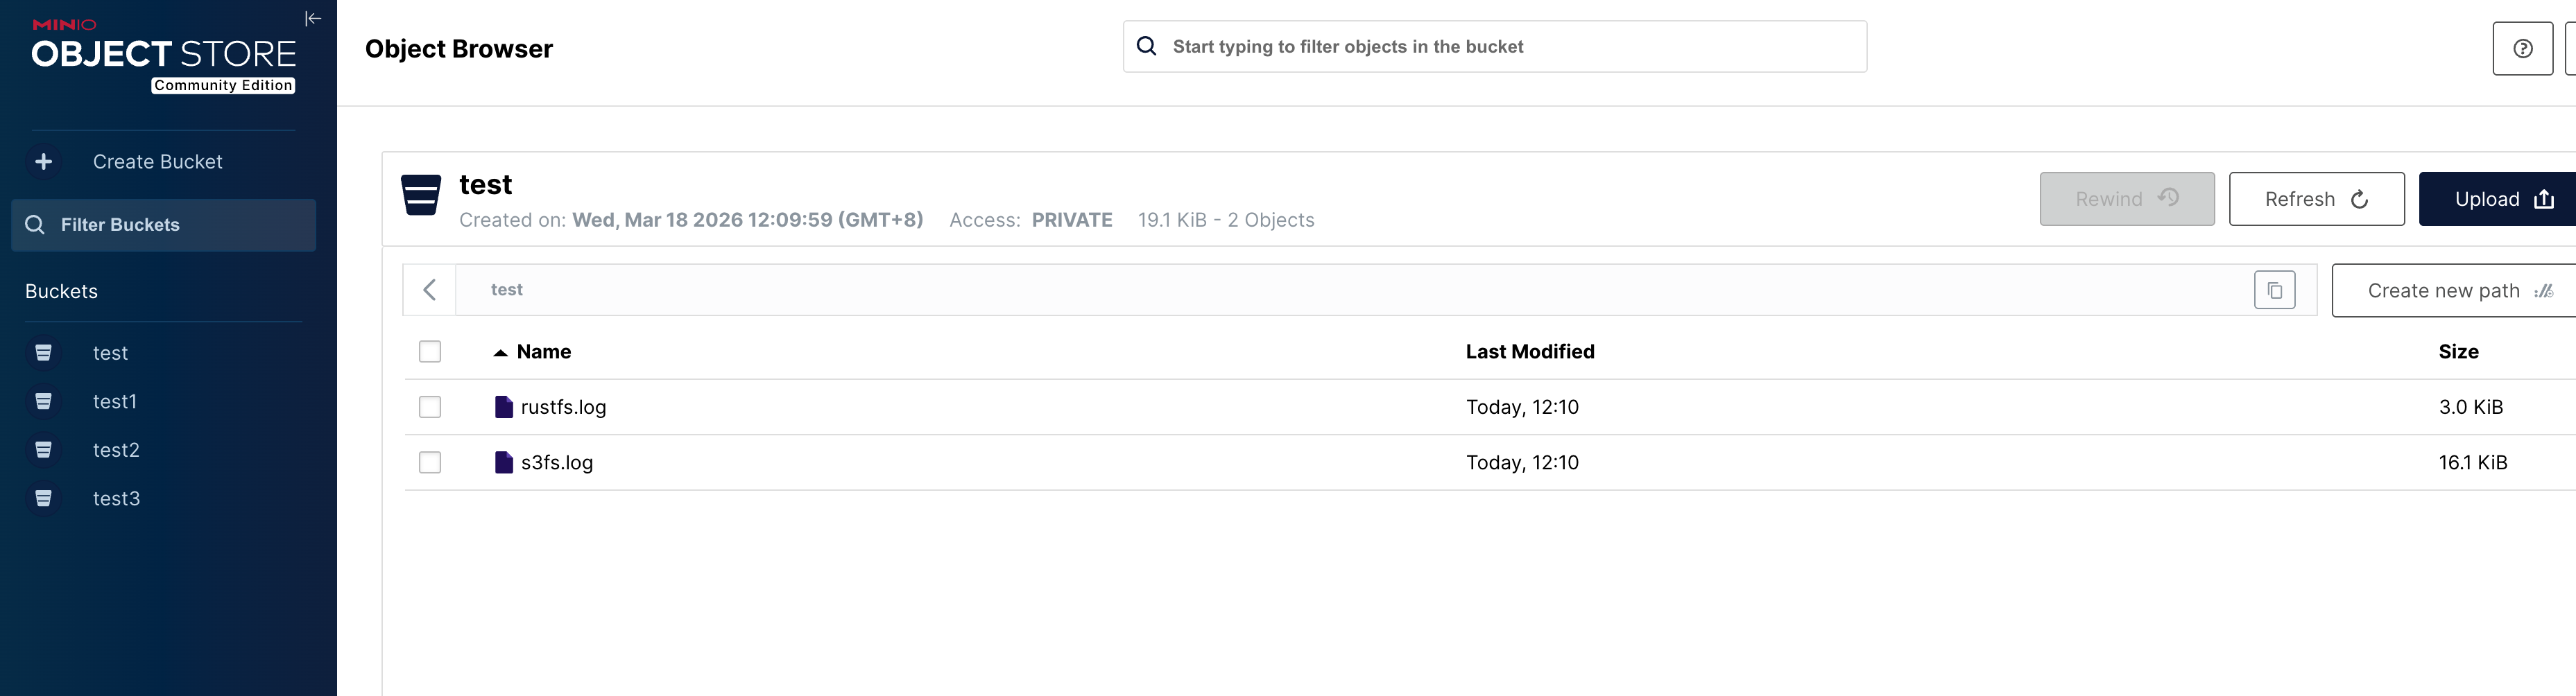Screen dimensions: 2576x696
Task: Go back using the left chevron
Action: point(430,291)
